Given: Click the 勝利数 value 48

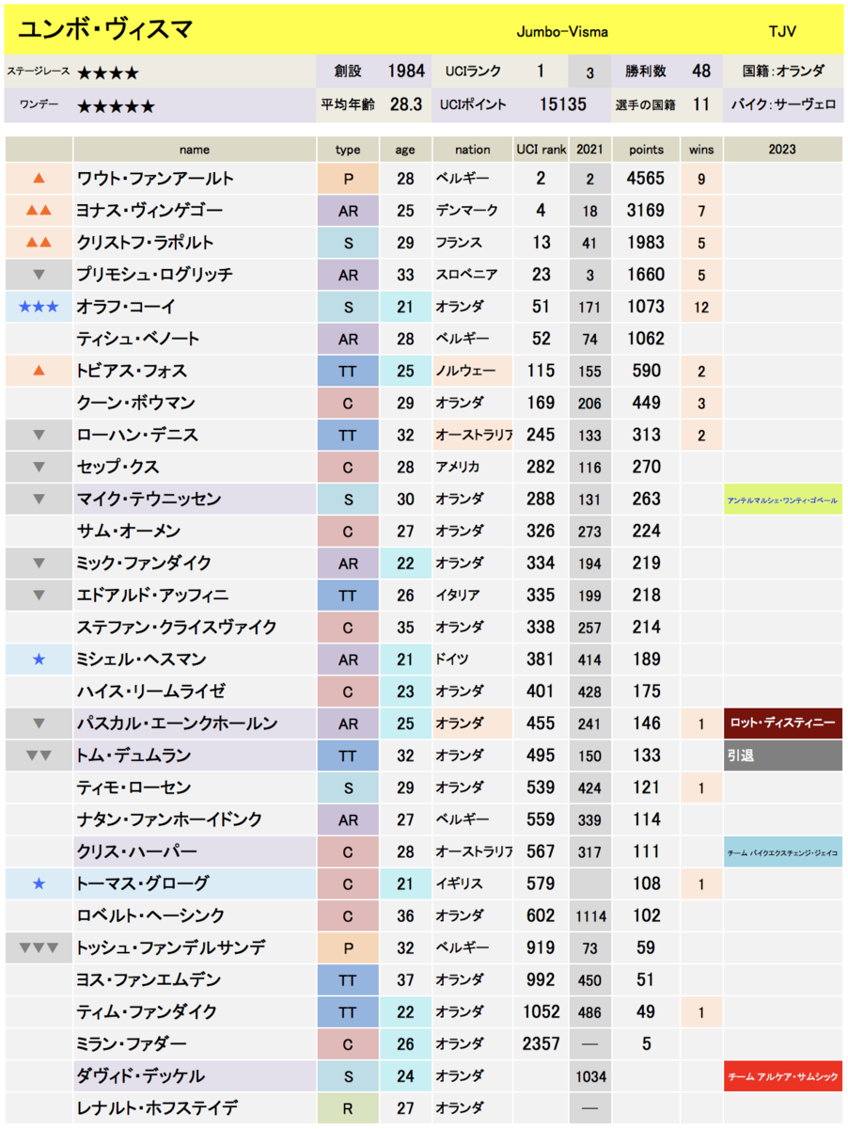Looking at the screenshot, I should (x=701, y=72).
